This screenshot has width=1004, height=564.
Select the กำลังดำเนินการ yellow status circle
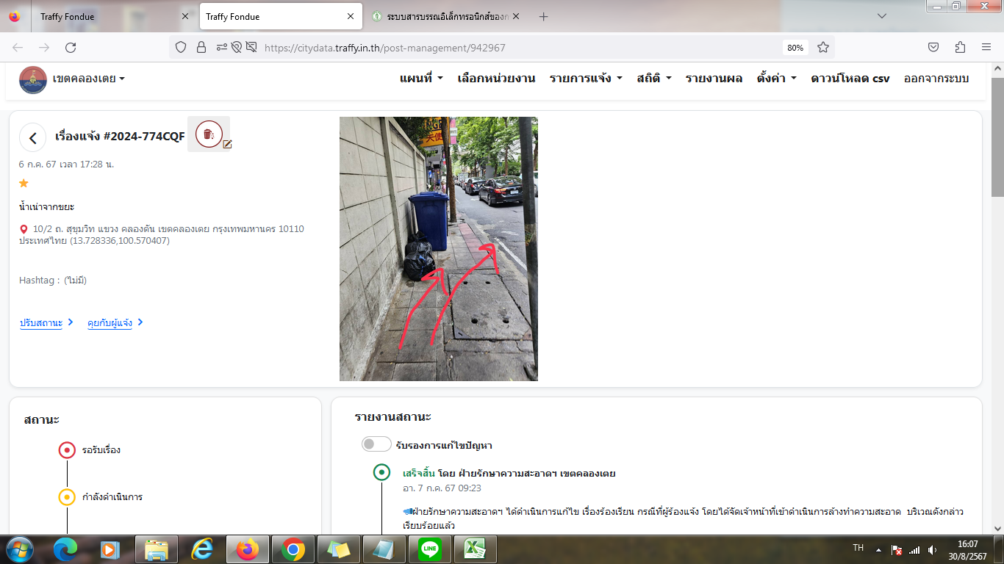pos(67,497)
